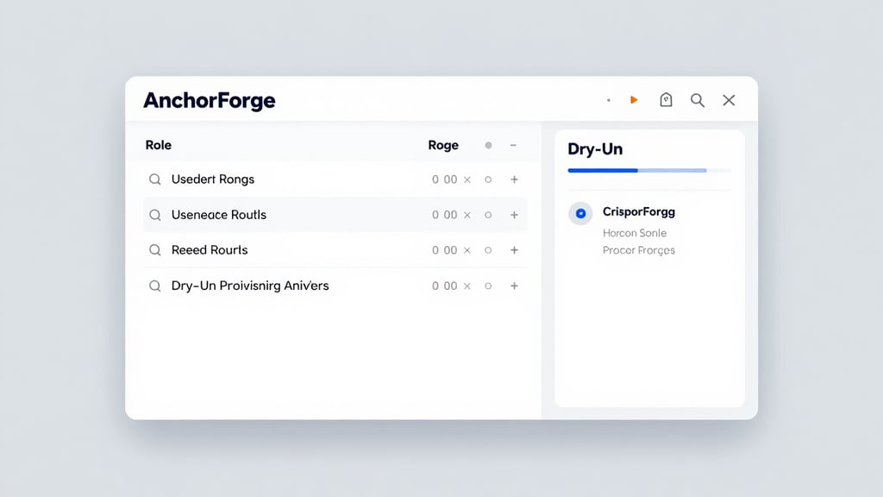
Task: Click the 0 00 value for Usedert Rongs
Action: pos(444,179)
